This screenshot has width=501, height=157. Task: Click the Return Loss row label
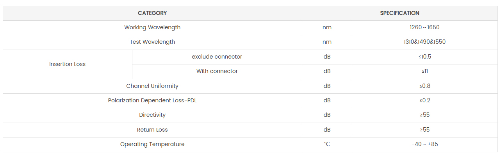152,130
